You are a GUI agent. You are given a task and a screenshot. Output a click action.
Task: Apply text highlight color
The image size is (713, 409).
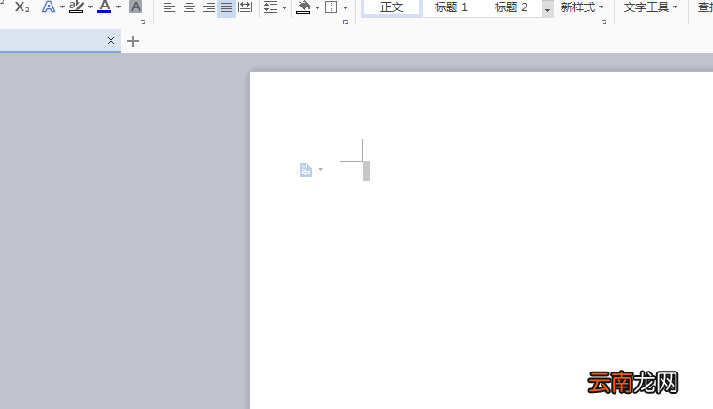point(77,7)
